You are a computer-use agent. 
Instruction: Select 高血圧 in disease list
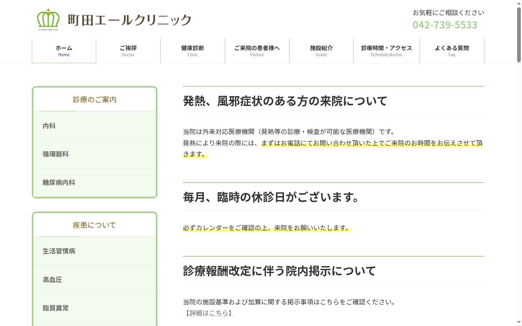pyautogui.click(x=95, y=280)
